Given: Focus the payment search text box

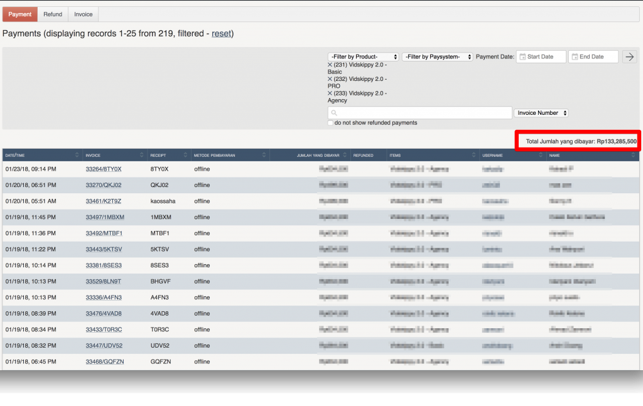Looking at the screenshot, I should click(419, 113).
